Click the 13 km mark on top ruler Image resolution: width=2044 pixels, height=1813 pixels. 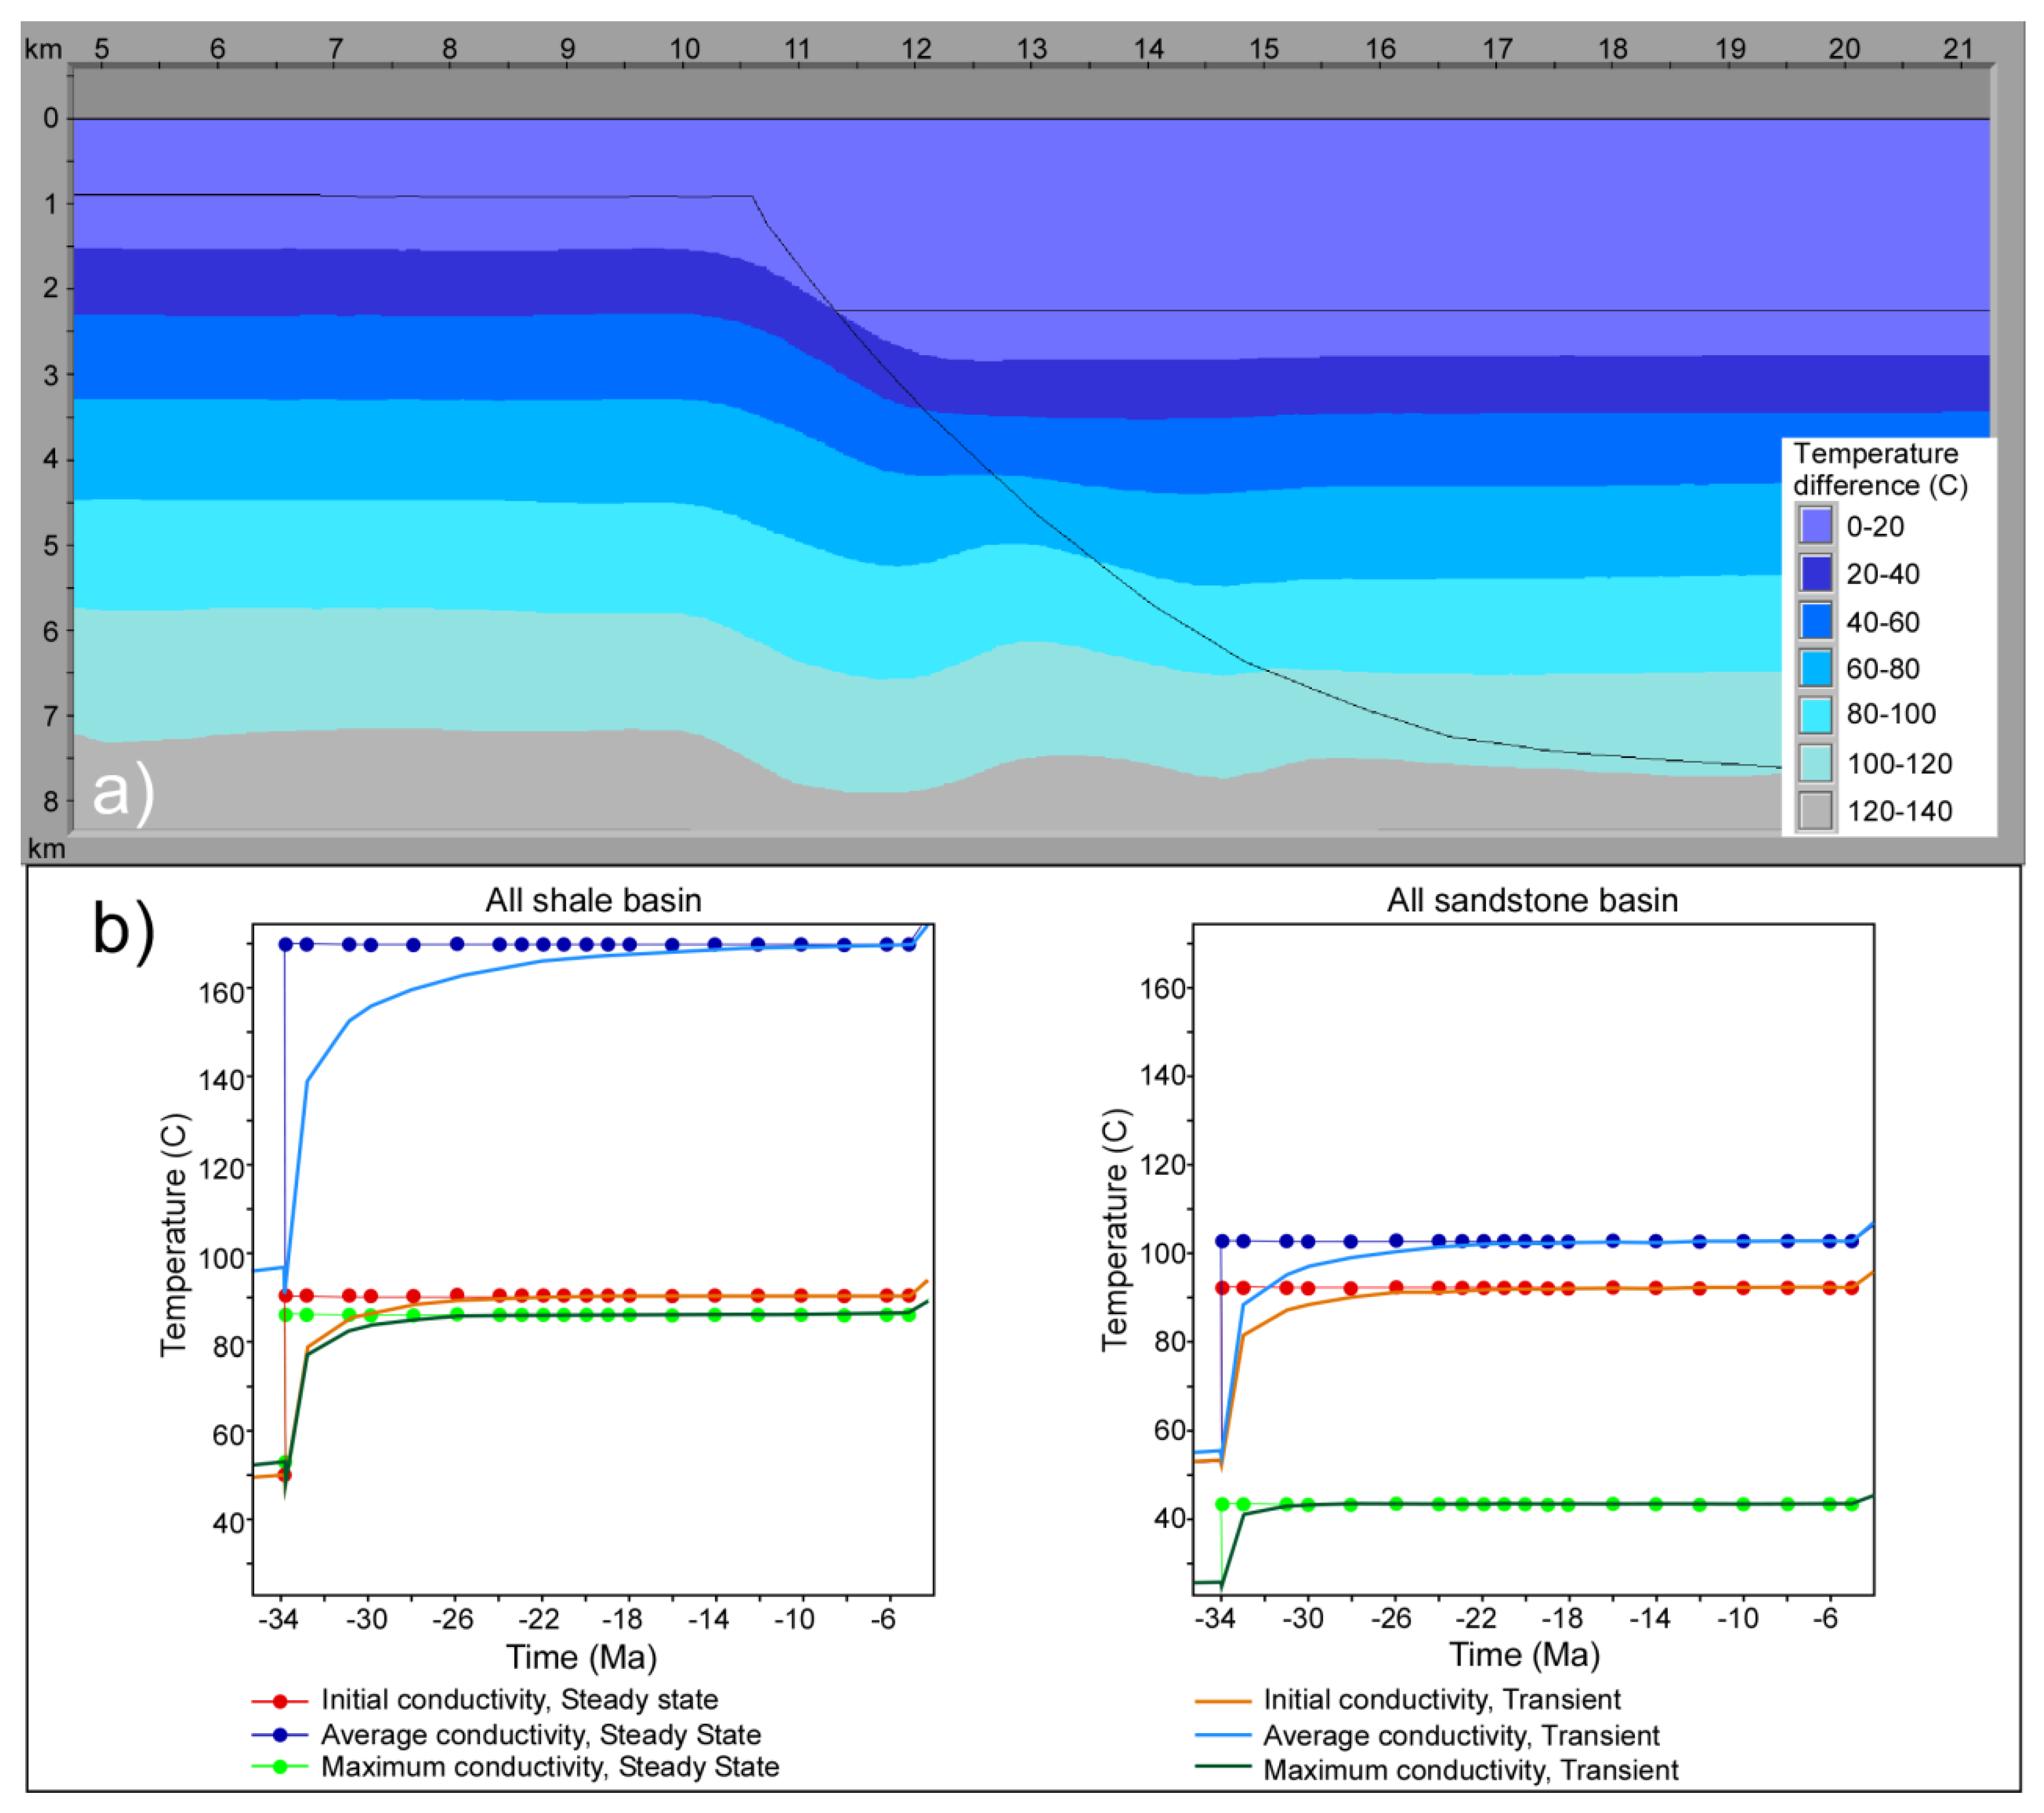point(1032,48)
